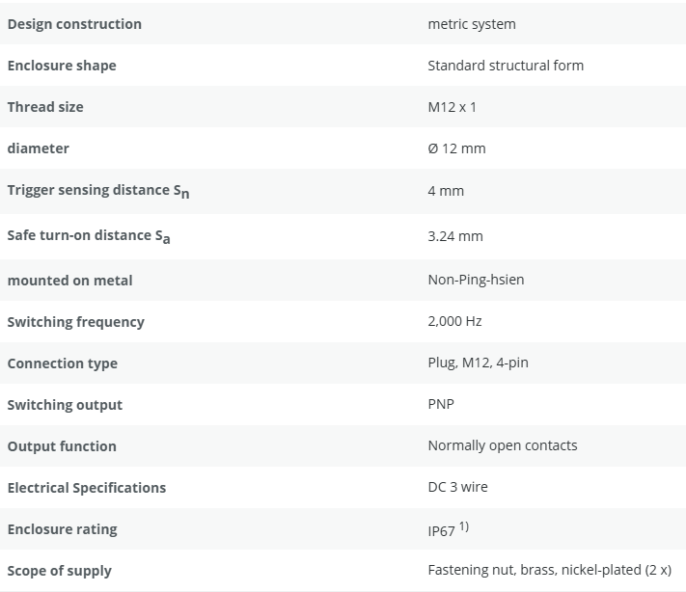686x592 pixels.
Task: Click the Non-Ping-hsien value
Action: [476, 280]
